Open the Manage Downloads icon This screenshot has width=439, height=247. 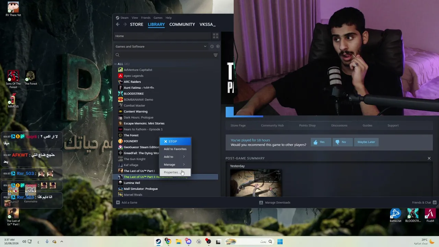pos(261,202)
